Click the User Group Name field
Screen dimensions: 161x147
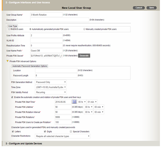pos(46,15)
